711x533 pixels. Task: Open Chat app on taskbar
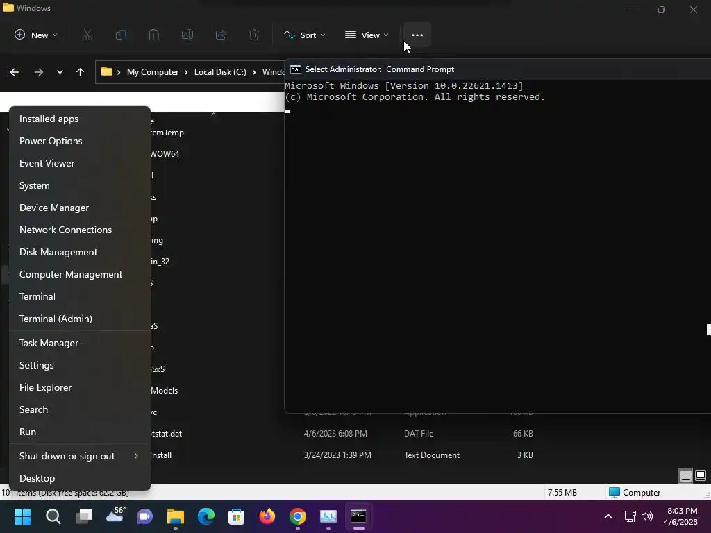coord(145,516)
